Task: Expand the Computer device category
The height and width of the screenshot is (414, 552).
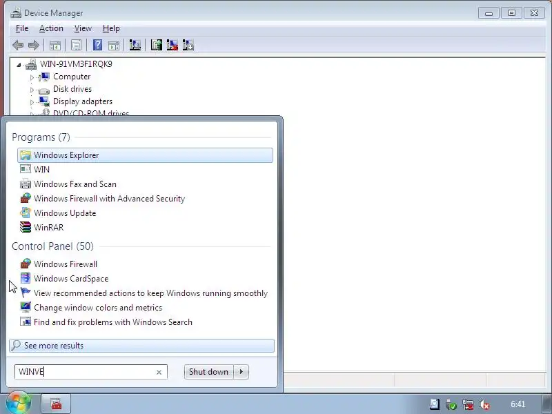Action: point(32,77)
